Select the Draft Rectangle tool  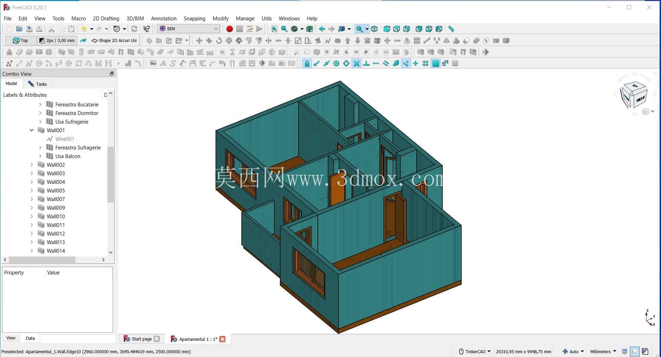coord(79,63)
